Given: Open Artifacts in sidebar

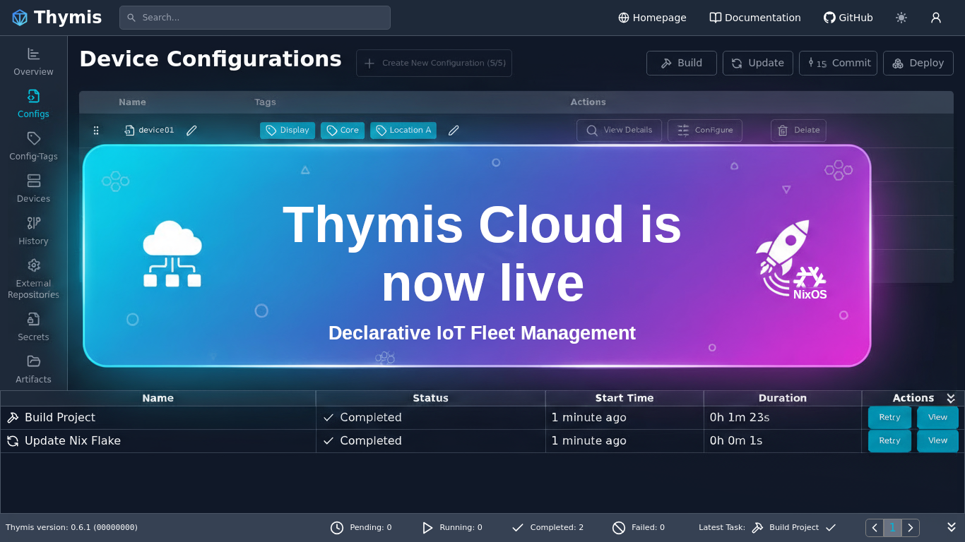Looking at the screenshot, I should click(33, 369).
